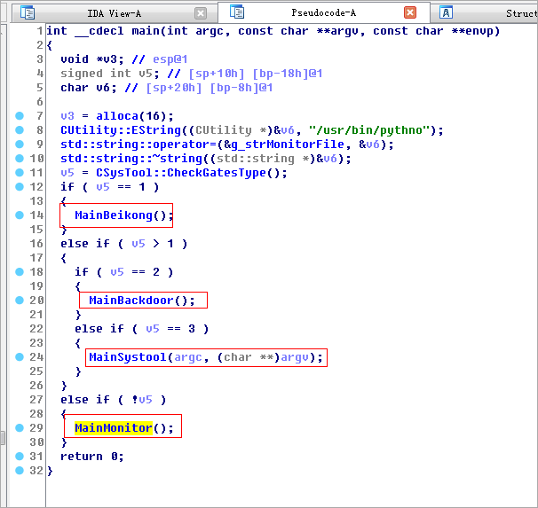Click the IDA View-A tab icon
Screen dimensions: 538x508
click(x=28, y=12)
